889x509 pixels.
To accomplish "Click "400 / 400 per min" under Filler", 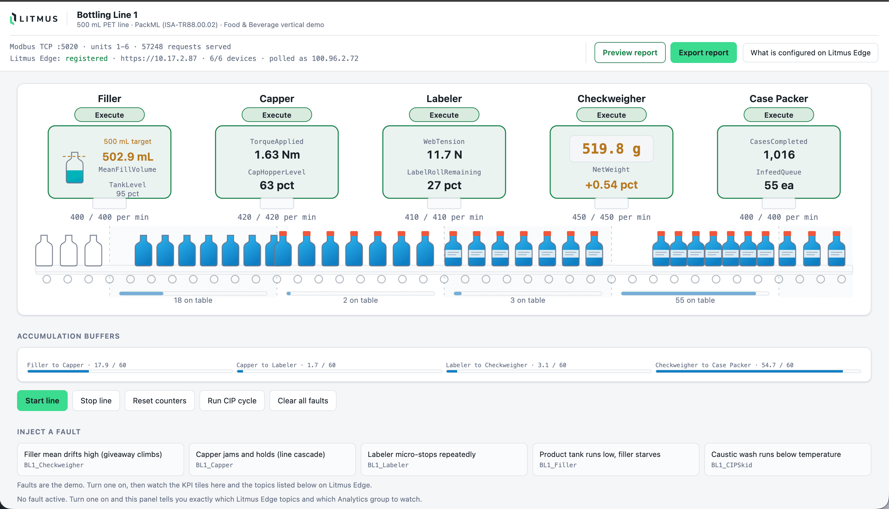I will point(109,217).
